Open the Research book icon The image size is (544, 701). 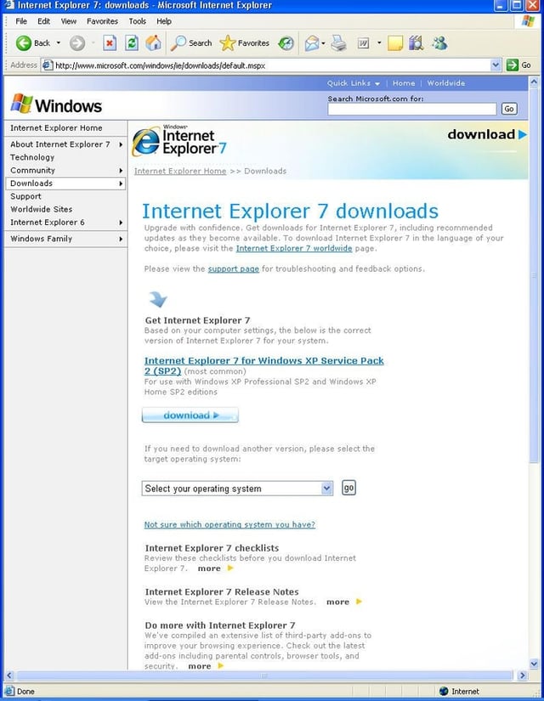[x=416, y=43]
